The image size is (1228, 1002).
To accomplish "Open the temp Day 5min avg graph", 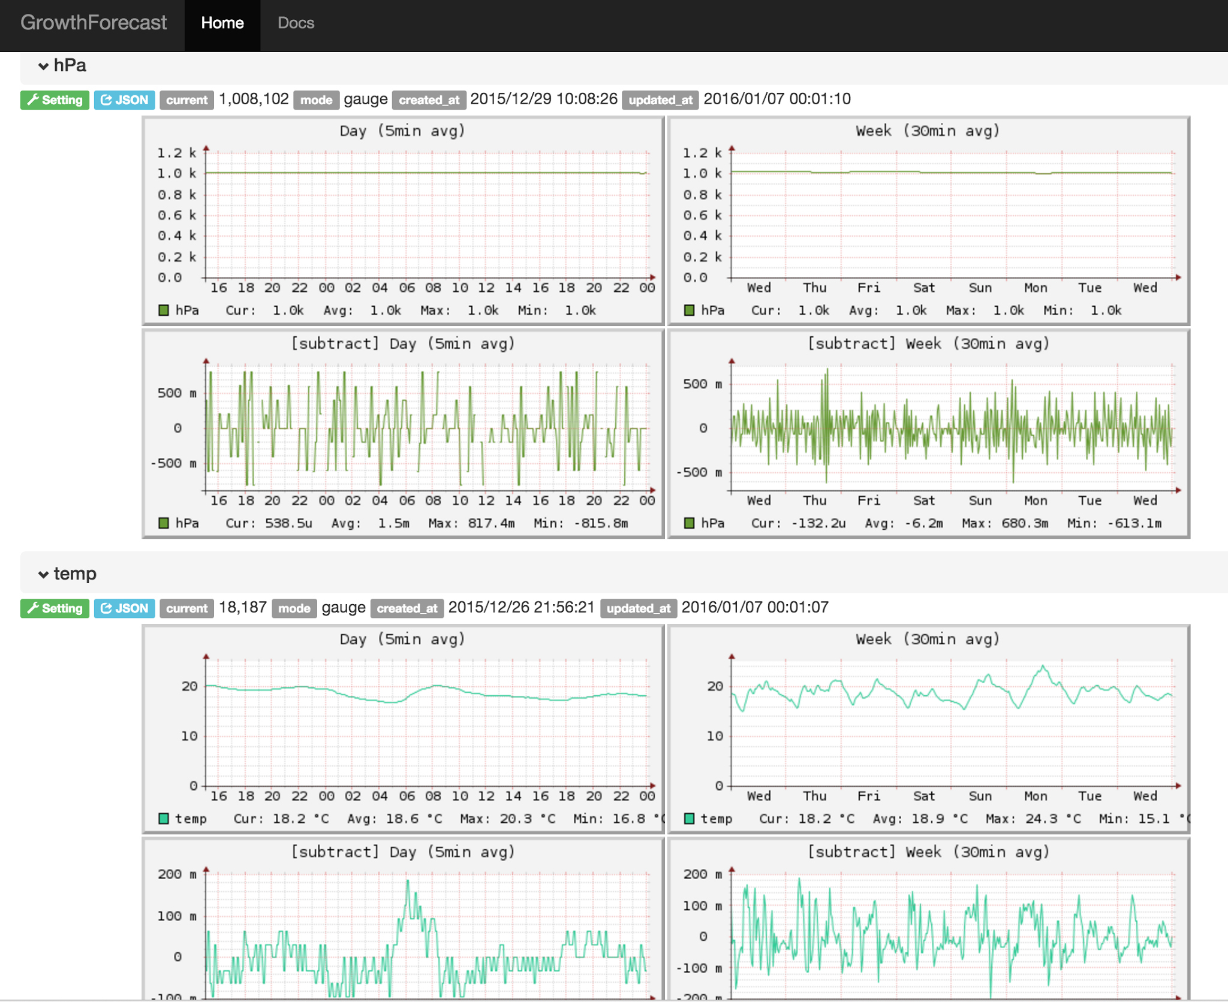I will tap(403, 729).
